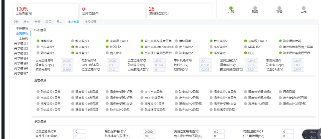Open the 日志 tab

(x=59, y=22)
